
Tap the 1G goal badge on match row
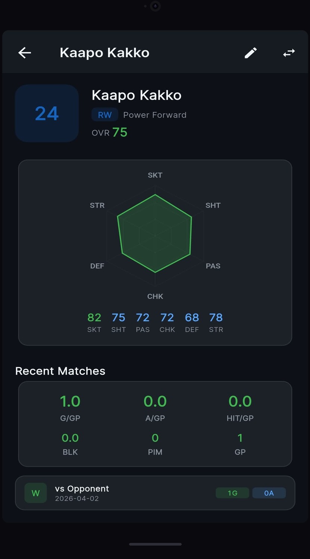click(232, 493)
